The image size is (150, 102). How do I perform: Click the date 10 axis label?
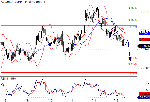coord(51,100)
